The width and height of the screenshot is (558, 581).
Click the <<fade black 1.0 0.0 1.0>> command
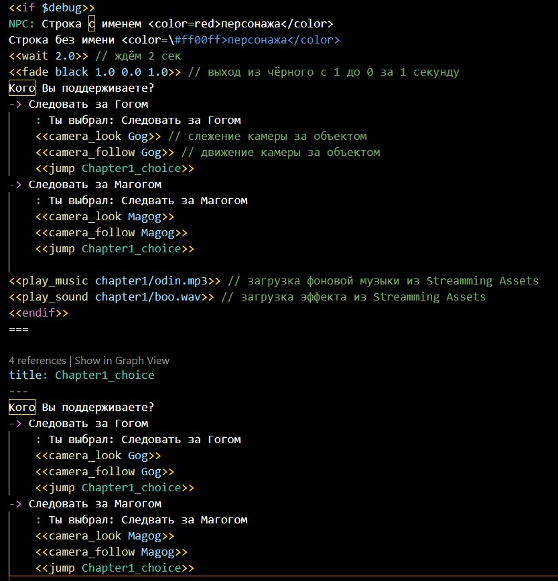pos(95,72)
